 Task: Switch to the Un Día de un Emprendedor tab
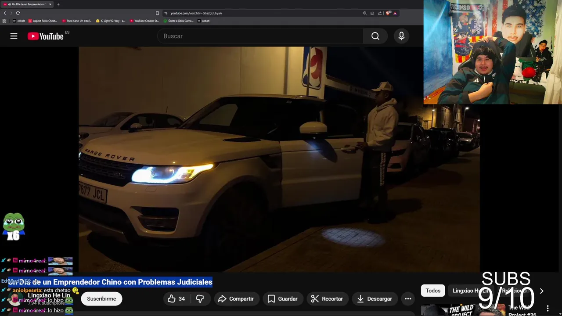[x=27, y=4]
